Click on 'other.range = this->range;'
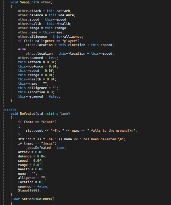Screen dimensions: 171x205 (43, 28)
